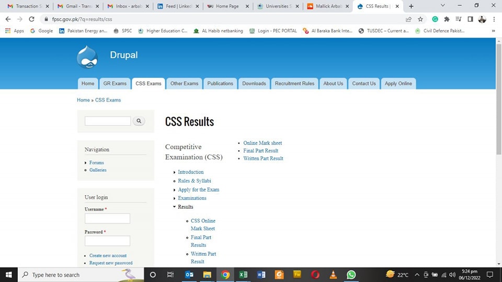Select the Recruitment Rules tab
502x282 pixels.
pos(294,83)
